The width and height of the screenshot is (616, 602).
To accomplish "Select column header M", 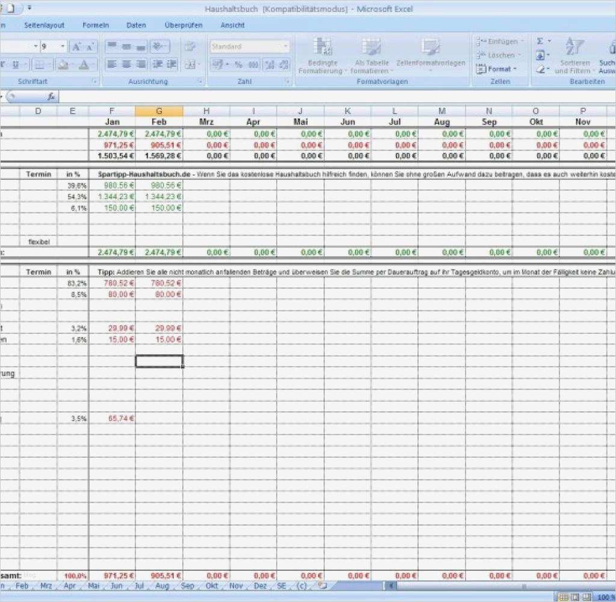I will [442, 111].
